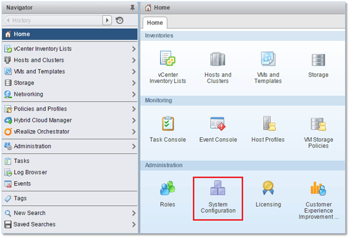Expand VMs and Templates chevron

[x=134, y=72]
